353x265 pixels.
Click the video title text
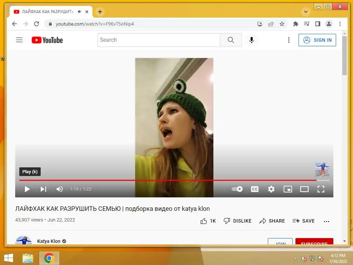[112, 209]
